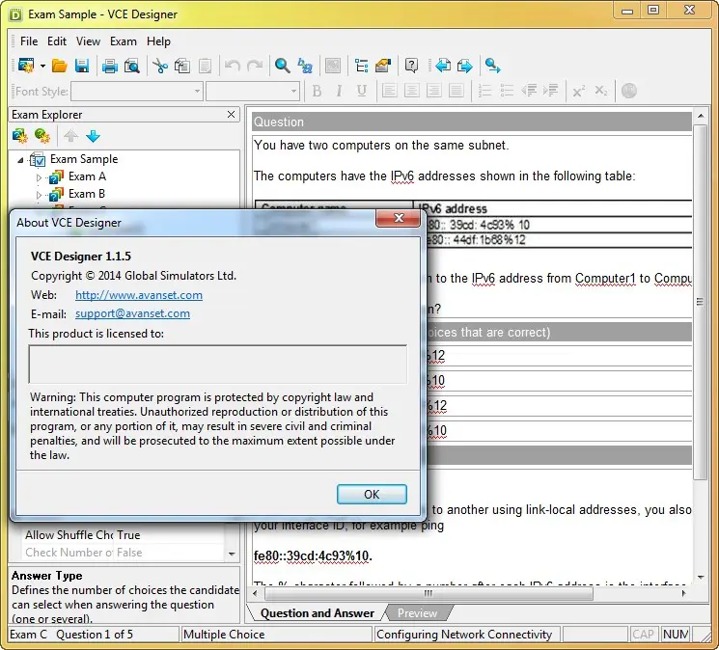Click the Cut scissors icon

(x=159, y=66)
